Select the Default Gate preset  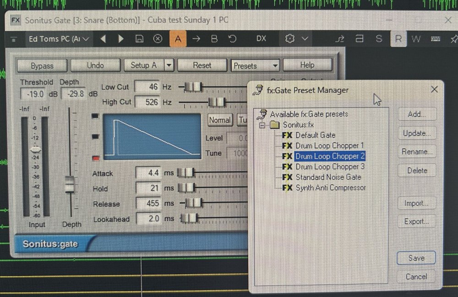pyautogui.click(x=316, y=135)
